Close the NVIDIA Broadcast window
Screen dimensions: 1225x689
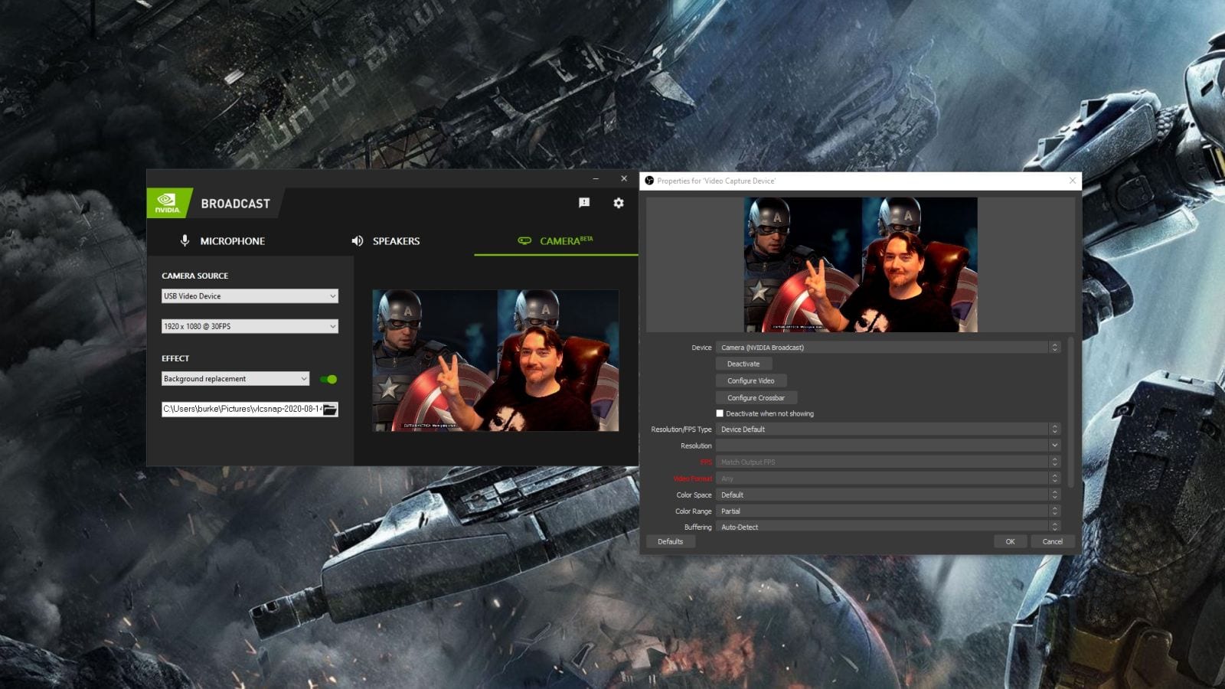pyautogui.click(x=624, y=178)
